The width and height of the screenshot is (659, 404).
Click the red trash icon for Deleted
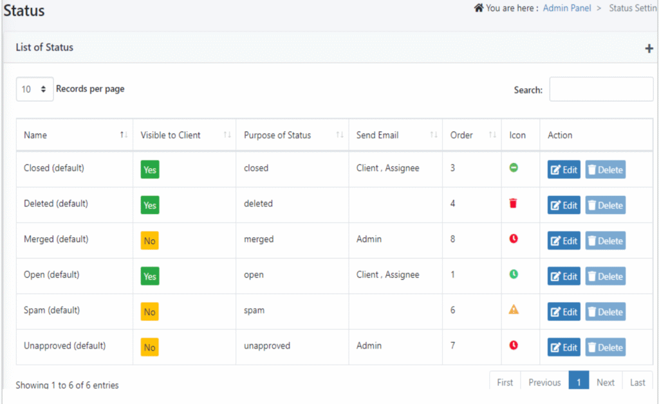coord(514,204)
